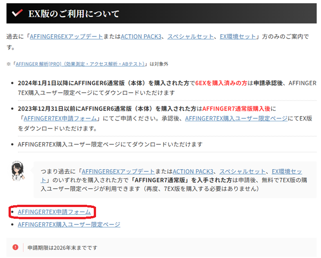Open the AFFINGER7EX購入ユーザー限定ページ link inside the bullet paragraph
The height and width of the screenshot is (258, 321).
click(x=236, y=118)
